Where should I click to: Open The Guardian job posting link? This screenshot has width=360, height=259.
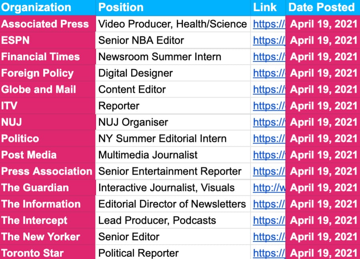[269, 188]
